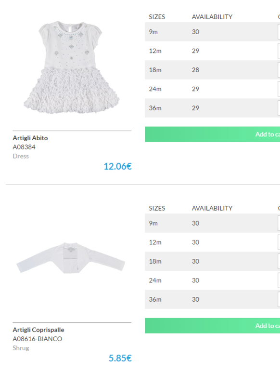Click the 5.85€ shrug price
Screen dimensions: 280x371
pyautogui.click(x=120, y=358)
